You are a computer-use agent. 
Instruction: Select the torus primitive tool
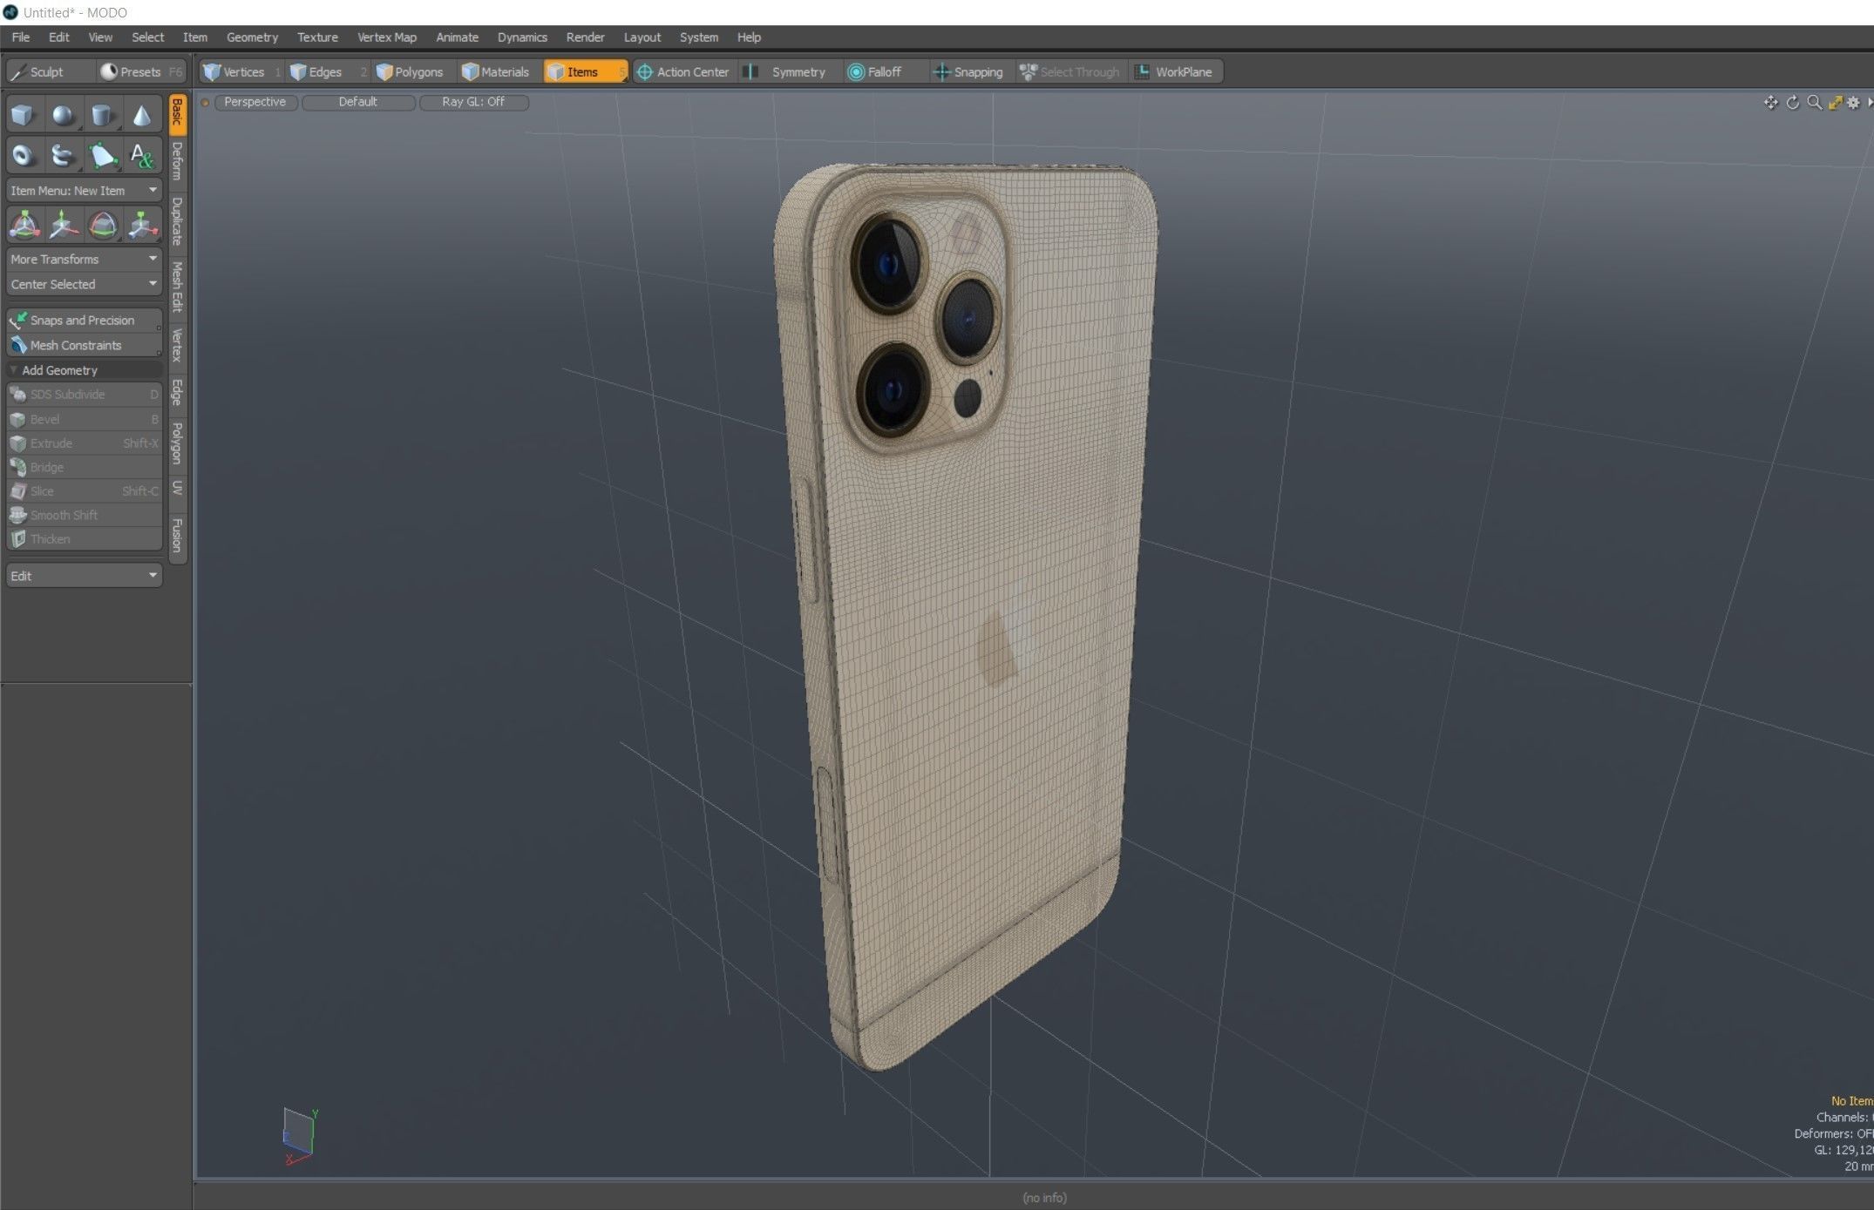coord(24,155)
